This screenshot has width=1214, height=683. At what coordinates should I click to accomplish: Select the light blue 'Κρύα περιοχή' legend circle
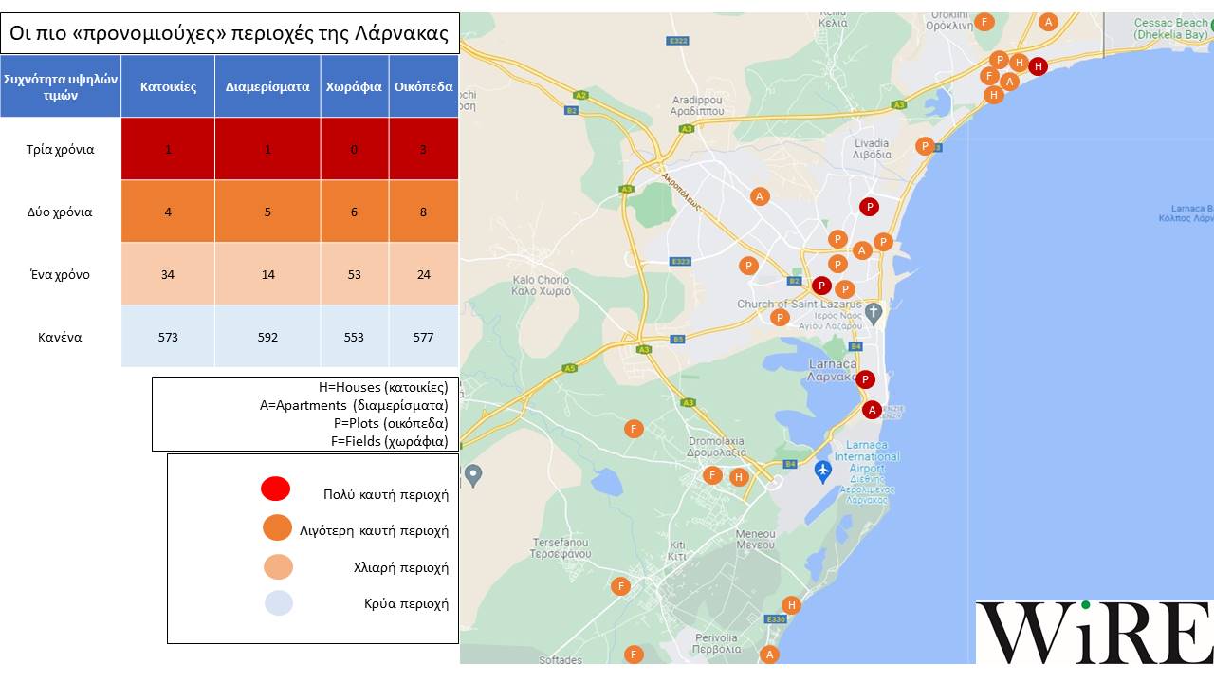point(279,602)
